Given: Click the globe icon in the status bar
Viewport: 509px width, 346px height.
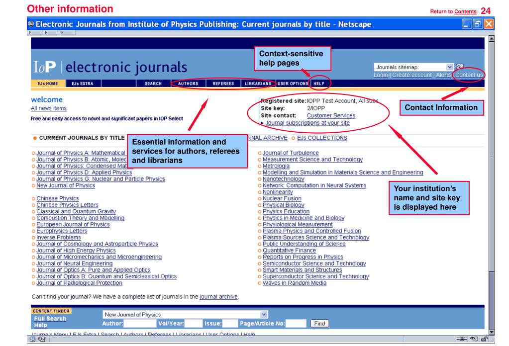Looking at the screenshot, I should [32, 339].
